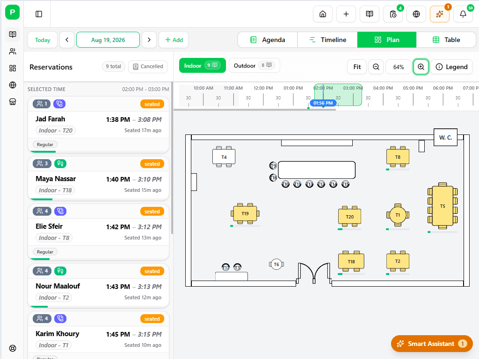The height and width of the screenshot is (359, 479).
Task: Select long table T5 on floor plan
Action: [x=443, y=206]
